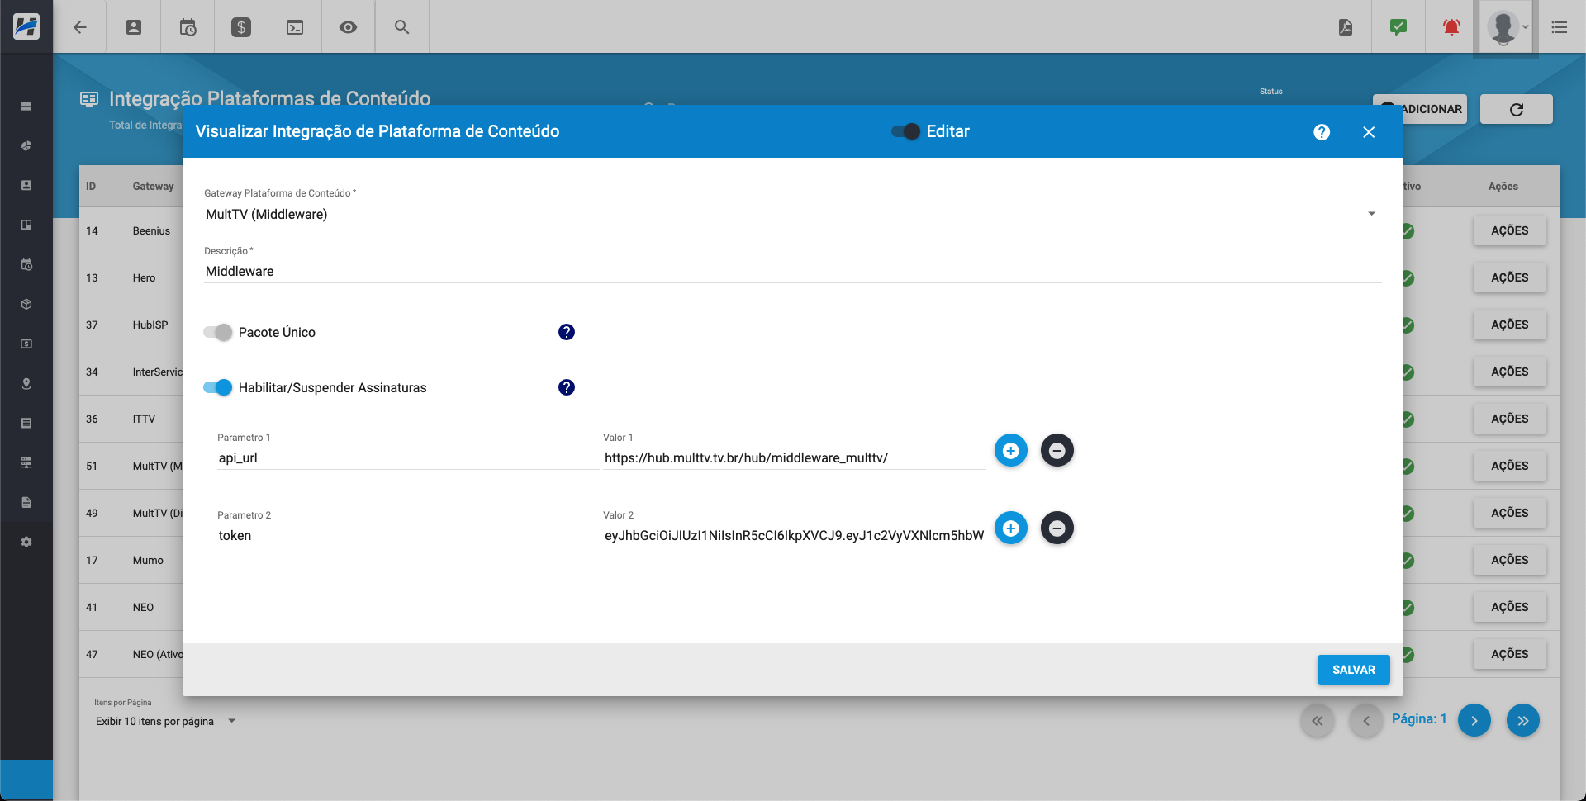1586x801 pixels.
Task: Open the pie chart sidebar icon
Action: tap(26, 145)
